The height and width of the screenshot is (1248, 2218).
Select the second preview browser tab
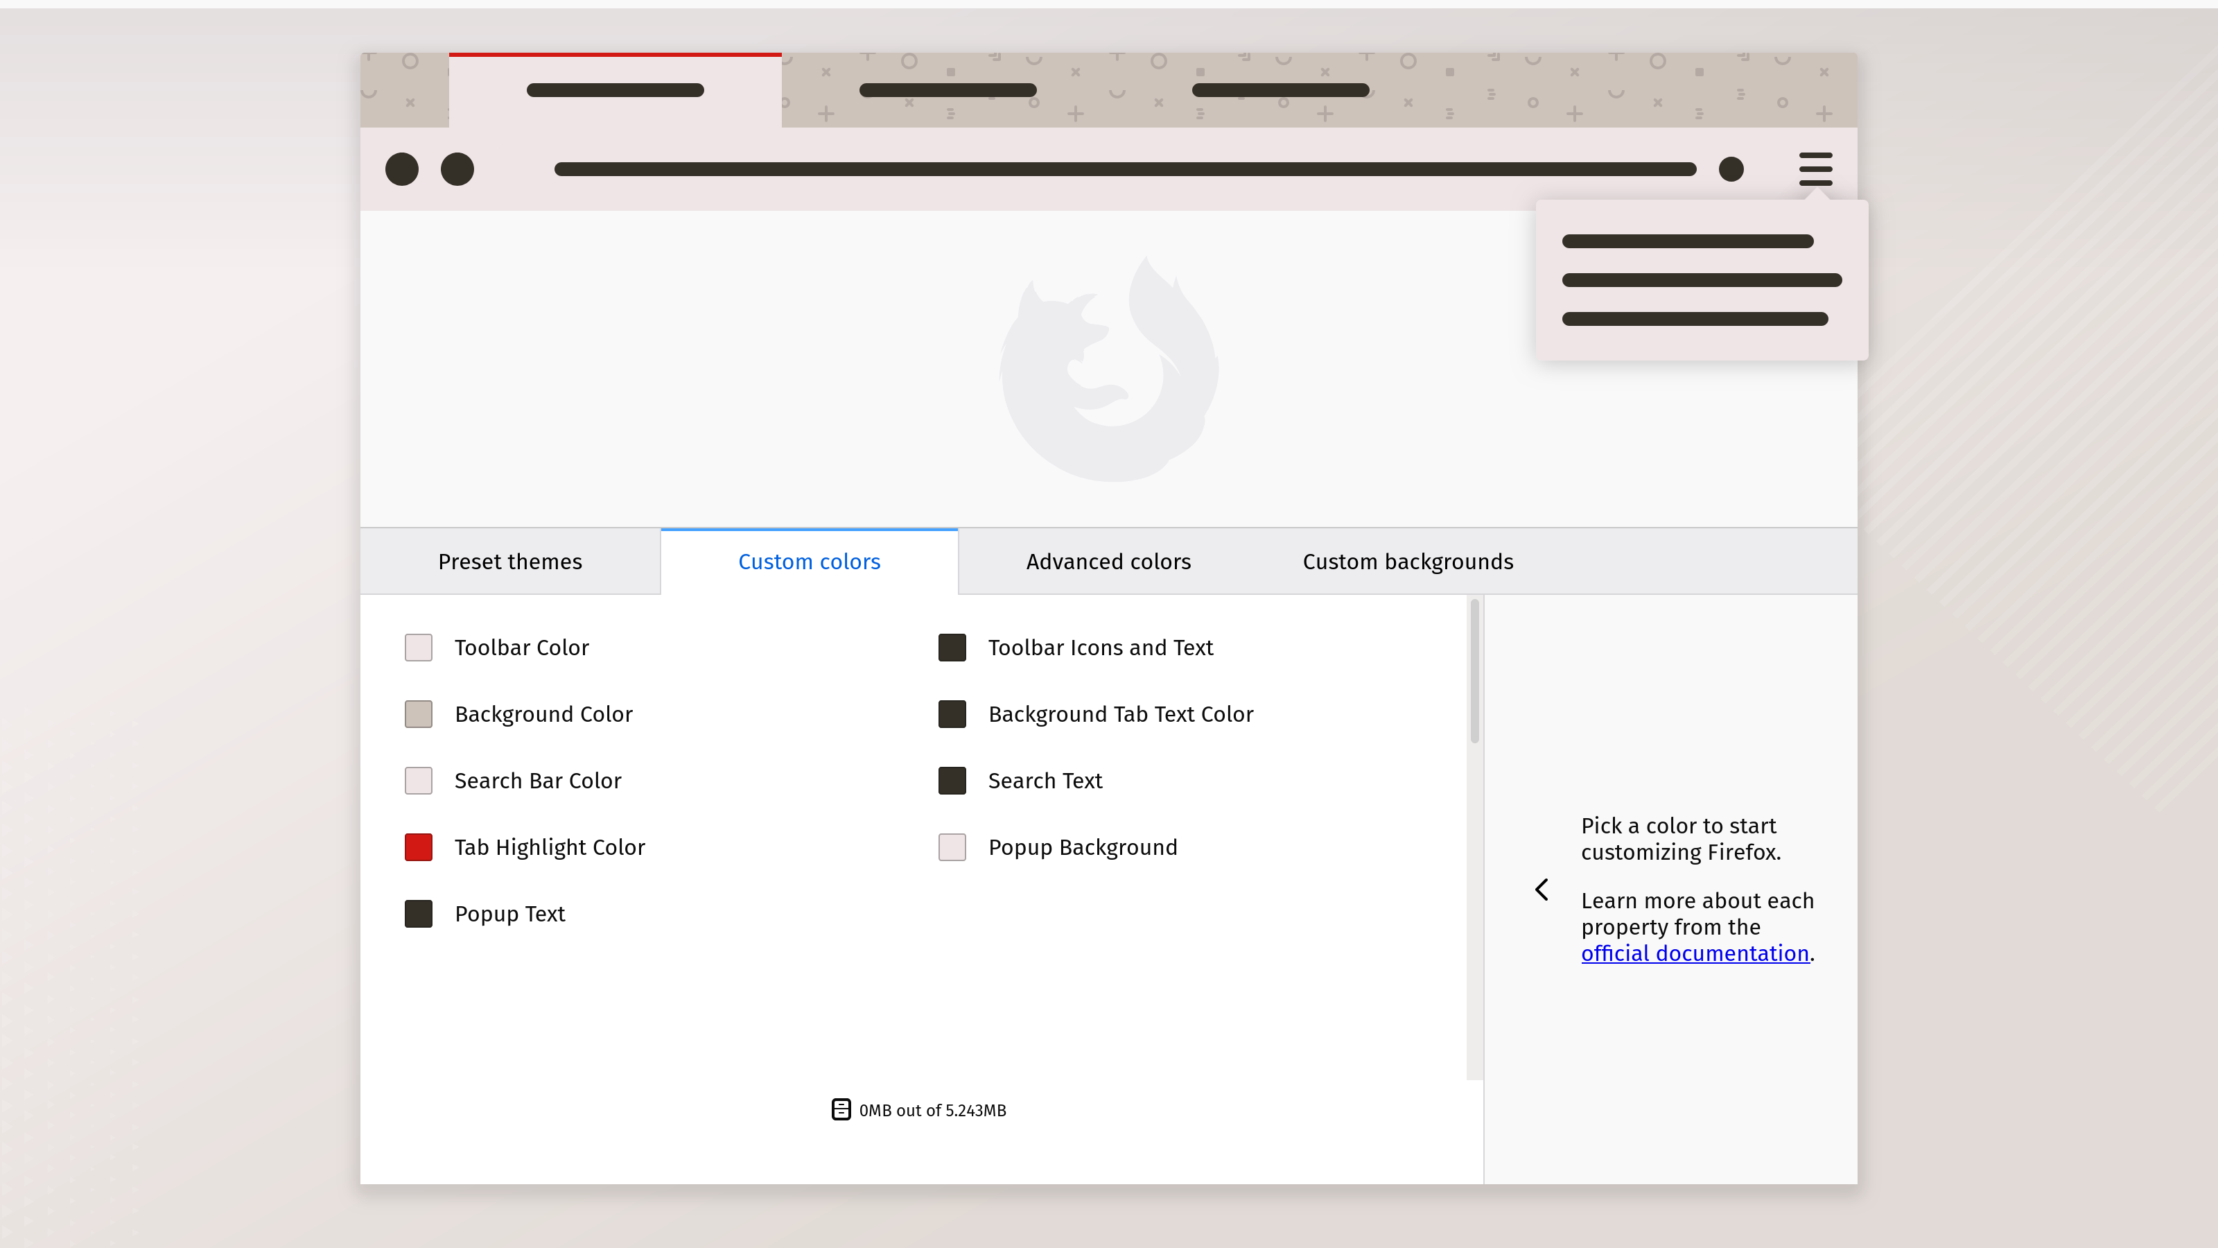(947, 90)
